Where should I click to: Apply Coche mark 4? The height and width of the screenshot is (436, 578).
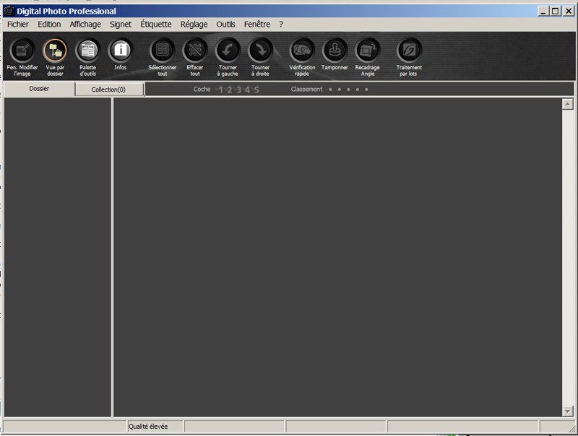[x=247, y=90]
